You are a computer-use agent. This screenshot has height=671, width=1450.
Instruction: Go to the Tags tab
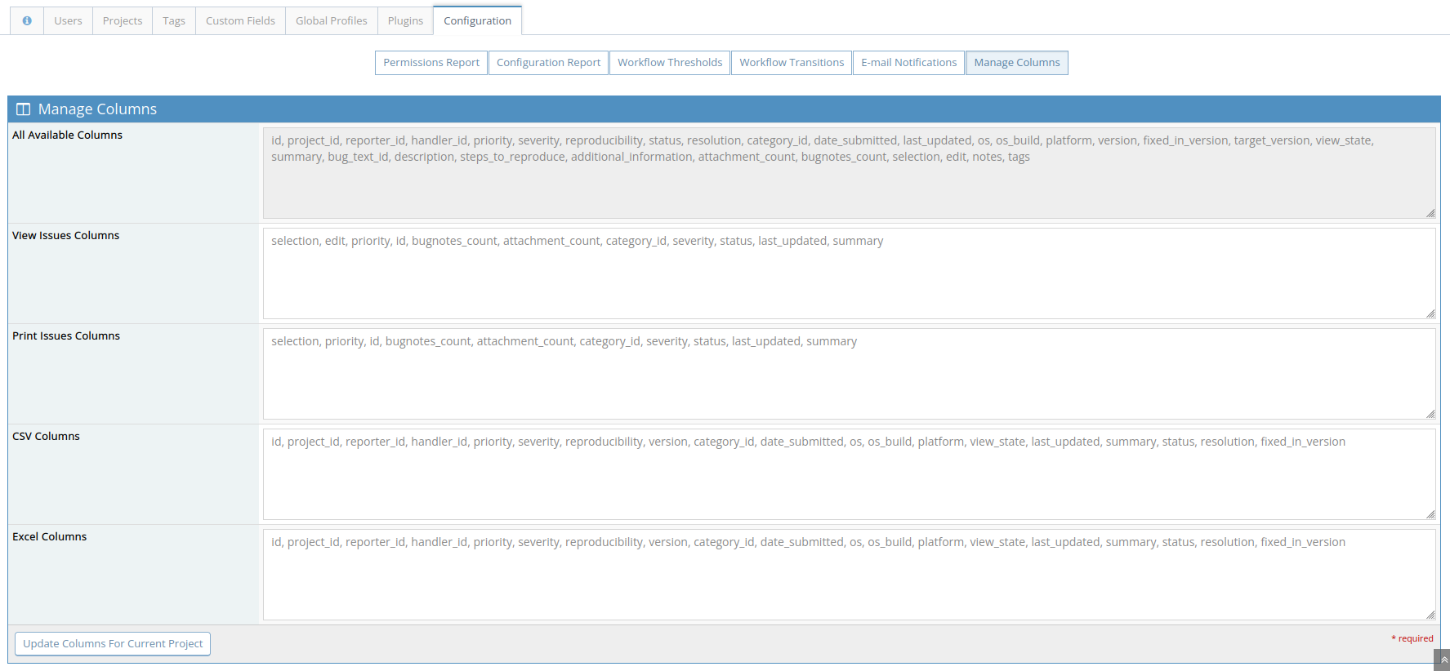[174, 20]
